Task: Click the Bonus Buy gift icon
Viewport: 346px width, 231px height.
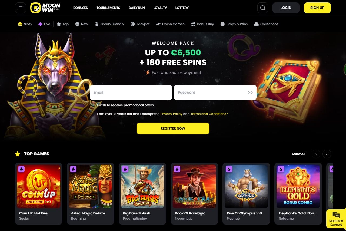Action: coord(193,24)
